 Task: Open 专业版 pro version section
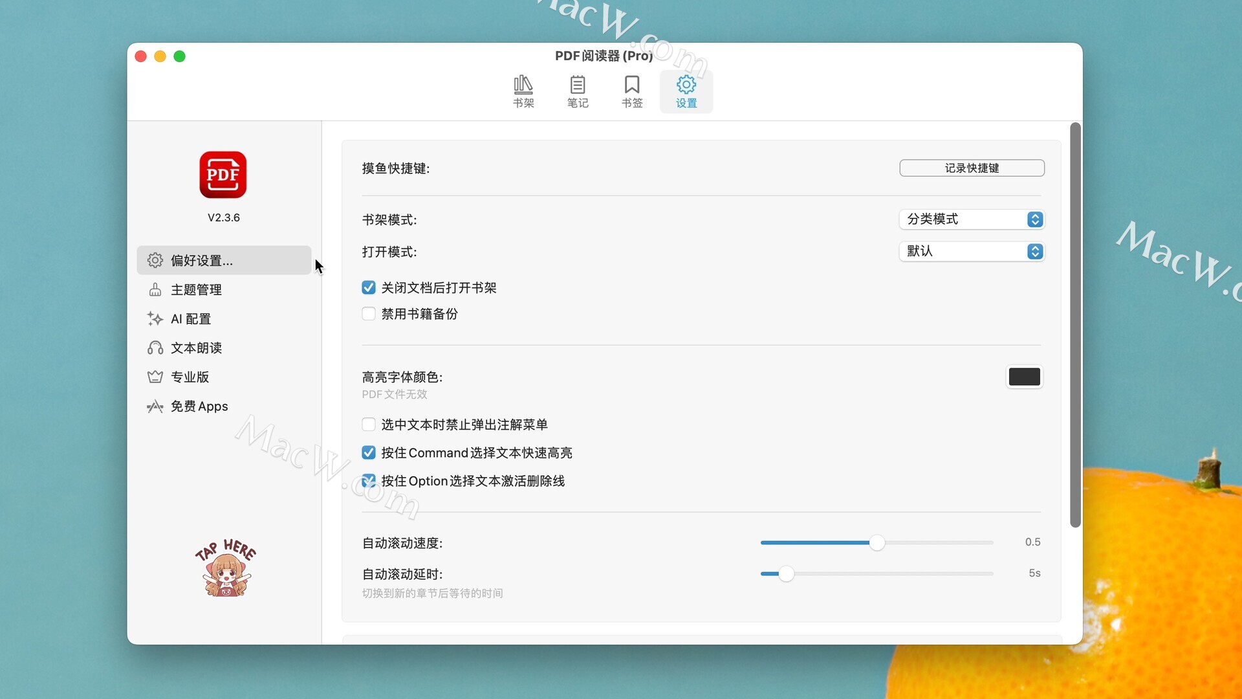point(224,377)
